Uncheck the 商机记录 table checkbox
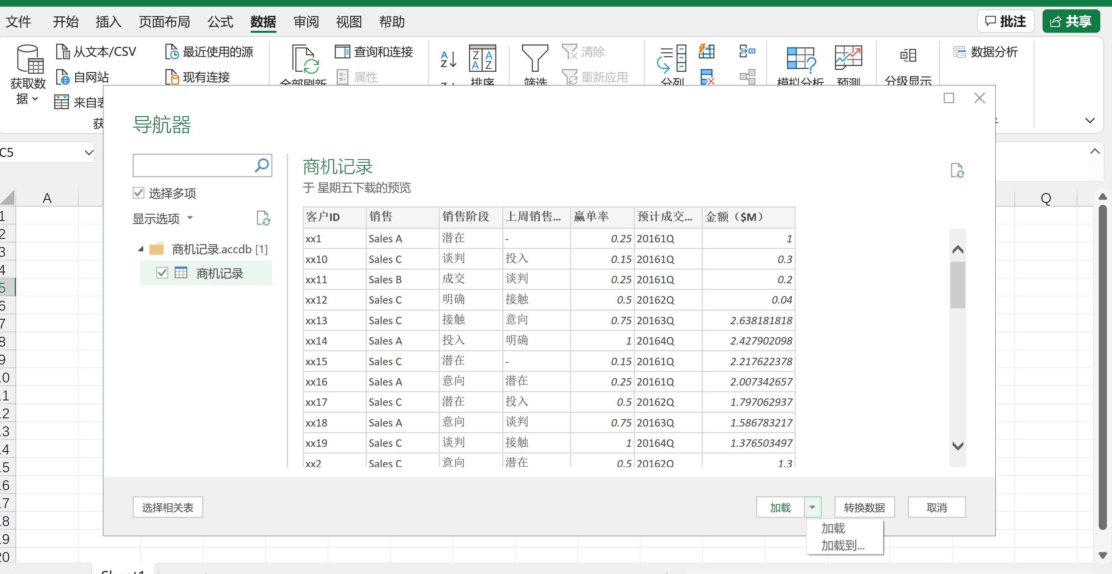Viewport: 1112px width, 574px height. click(x=162, y=273)
